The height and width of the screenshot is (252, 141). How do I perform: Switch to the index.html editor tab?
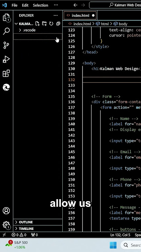pos(80,16)
